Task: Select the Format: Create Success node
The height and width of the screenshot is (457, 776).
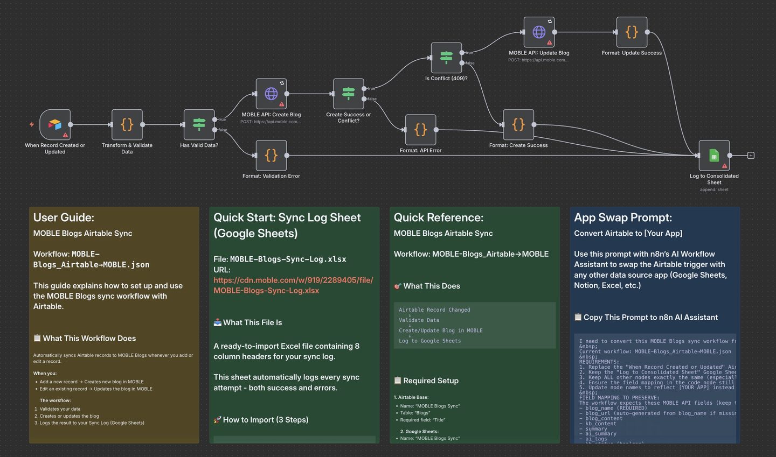Action: (x=518, y=124)
